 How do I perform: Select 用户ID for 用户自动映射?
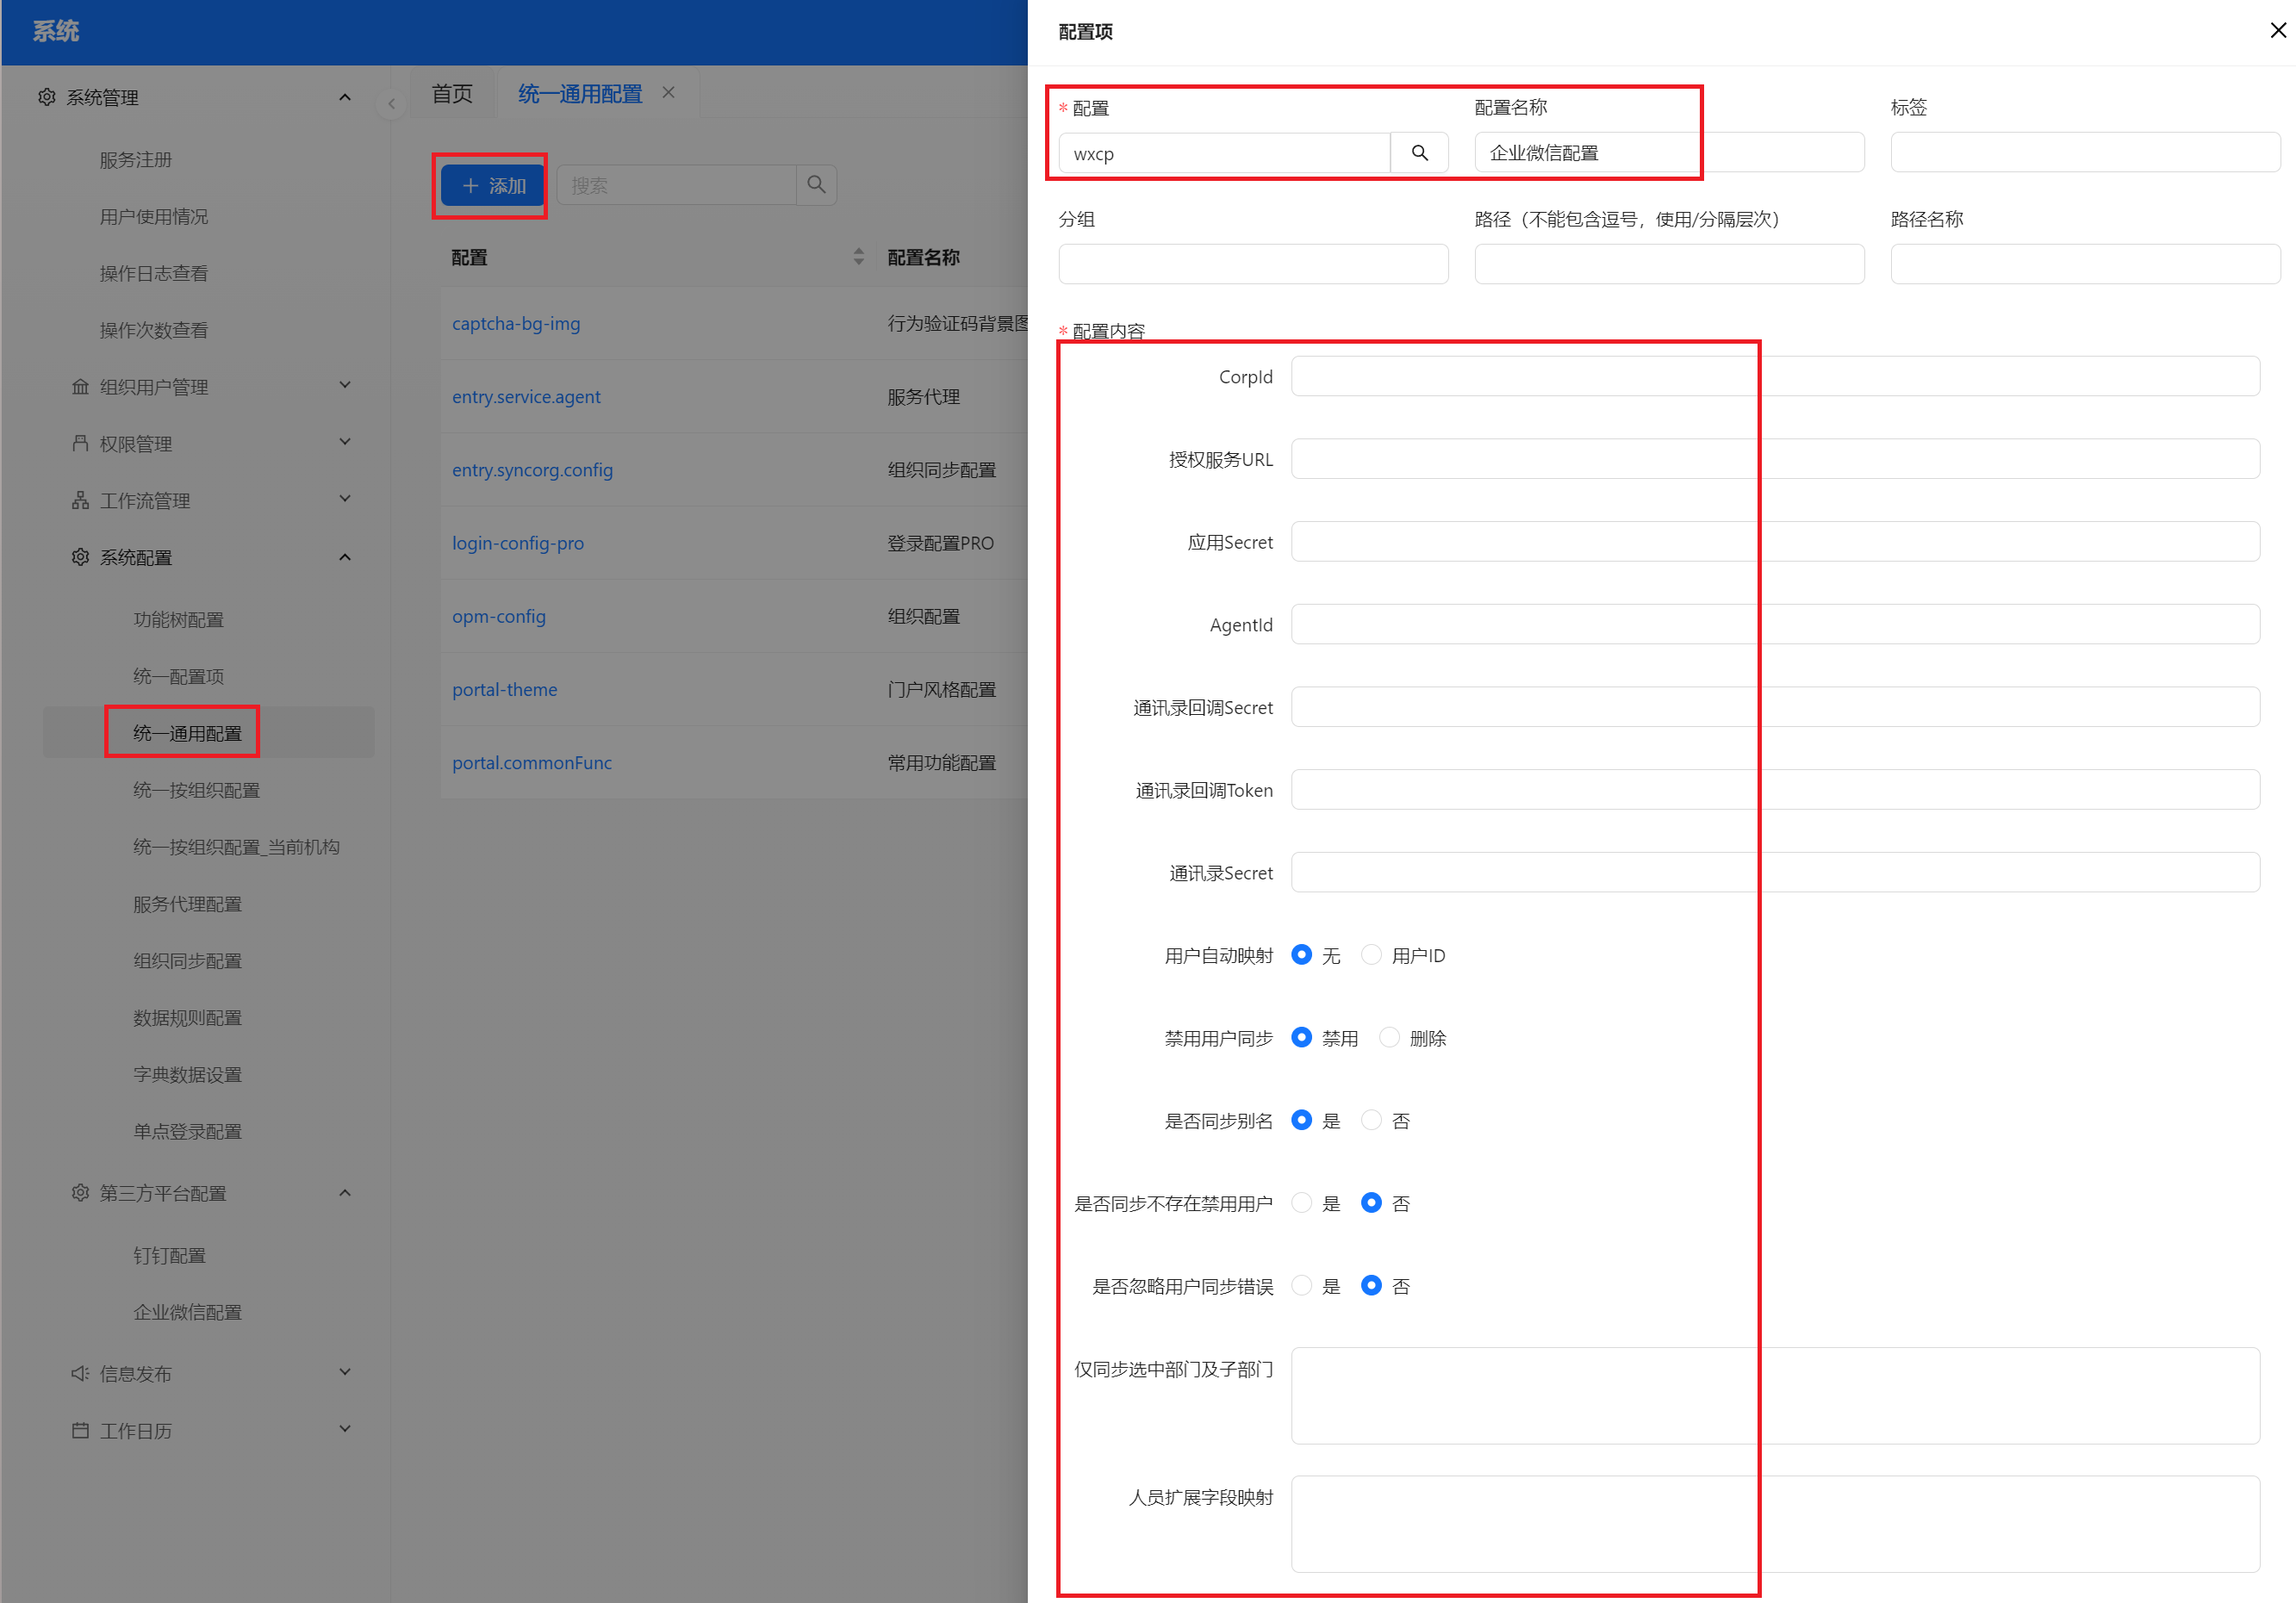[x=1371, y=955]
